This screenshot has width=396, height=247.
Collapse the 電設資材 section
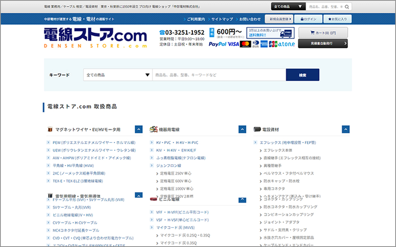pyautogui.click(x=346, y=129)
